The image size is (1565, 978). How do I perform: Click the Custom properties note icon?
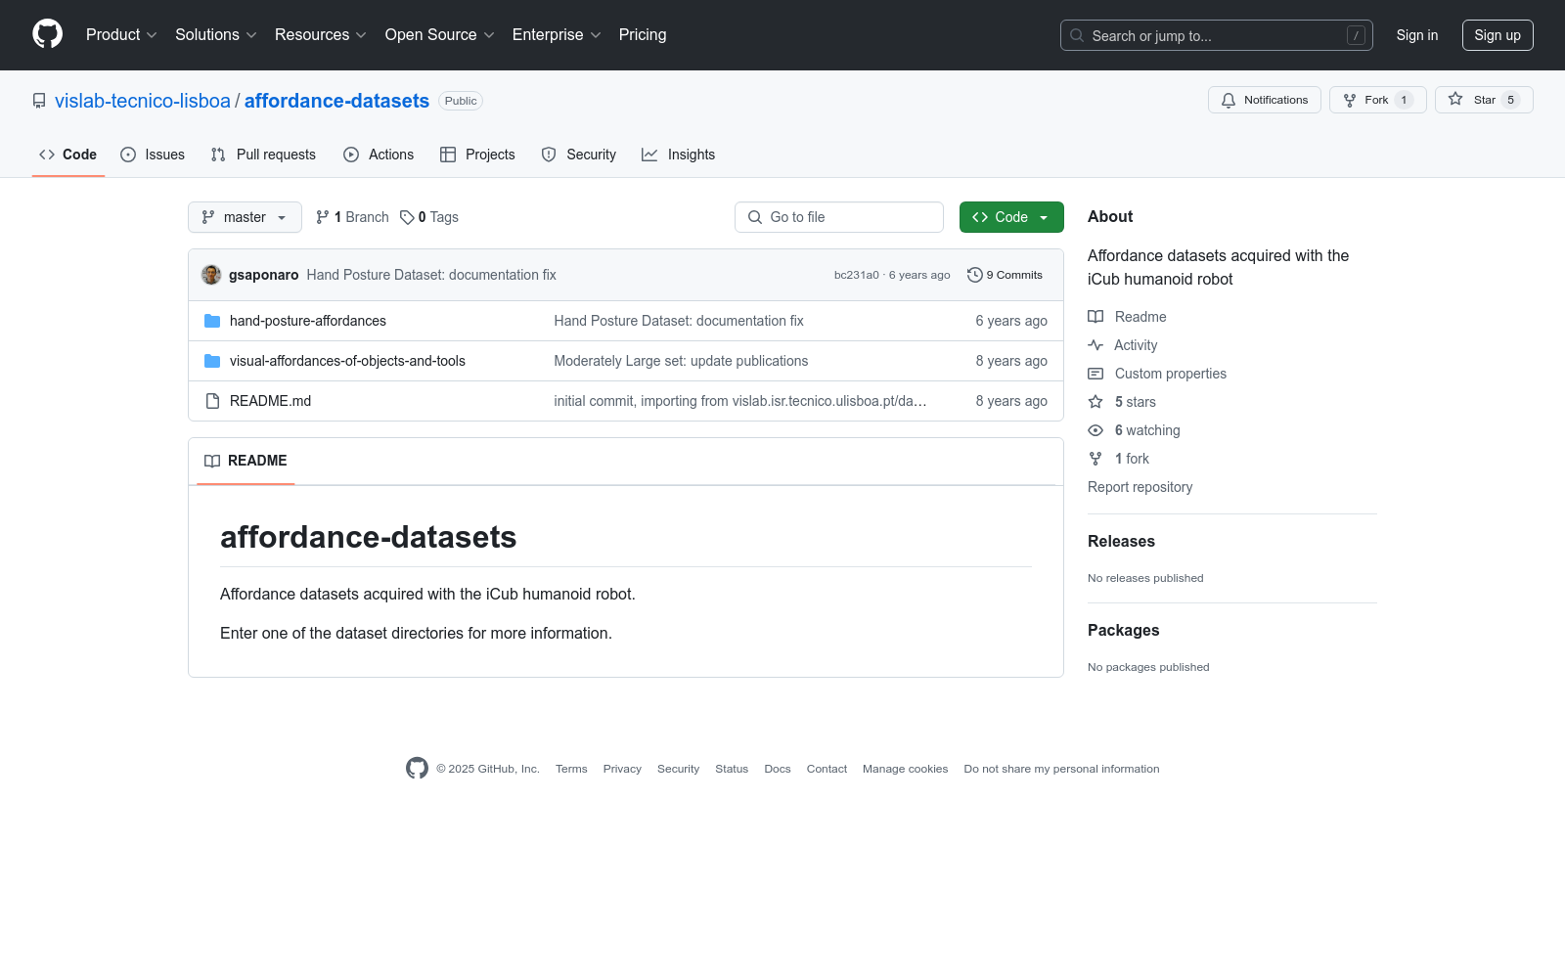pos(1095,374)
